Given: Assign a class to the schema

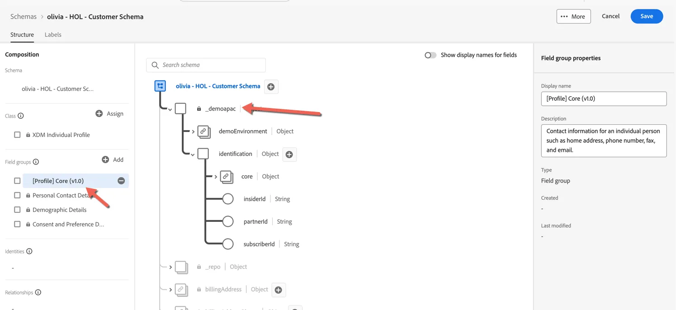Looking at the screenshot, I should 109,113.
